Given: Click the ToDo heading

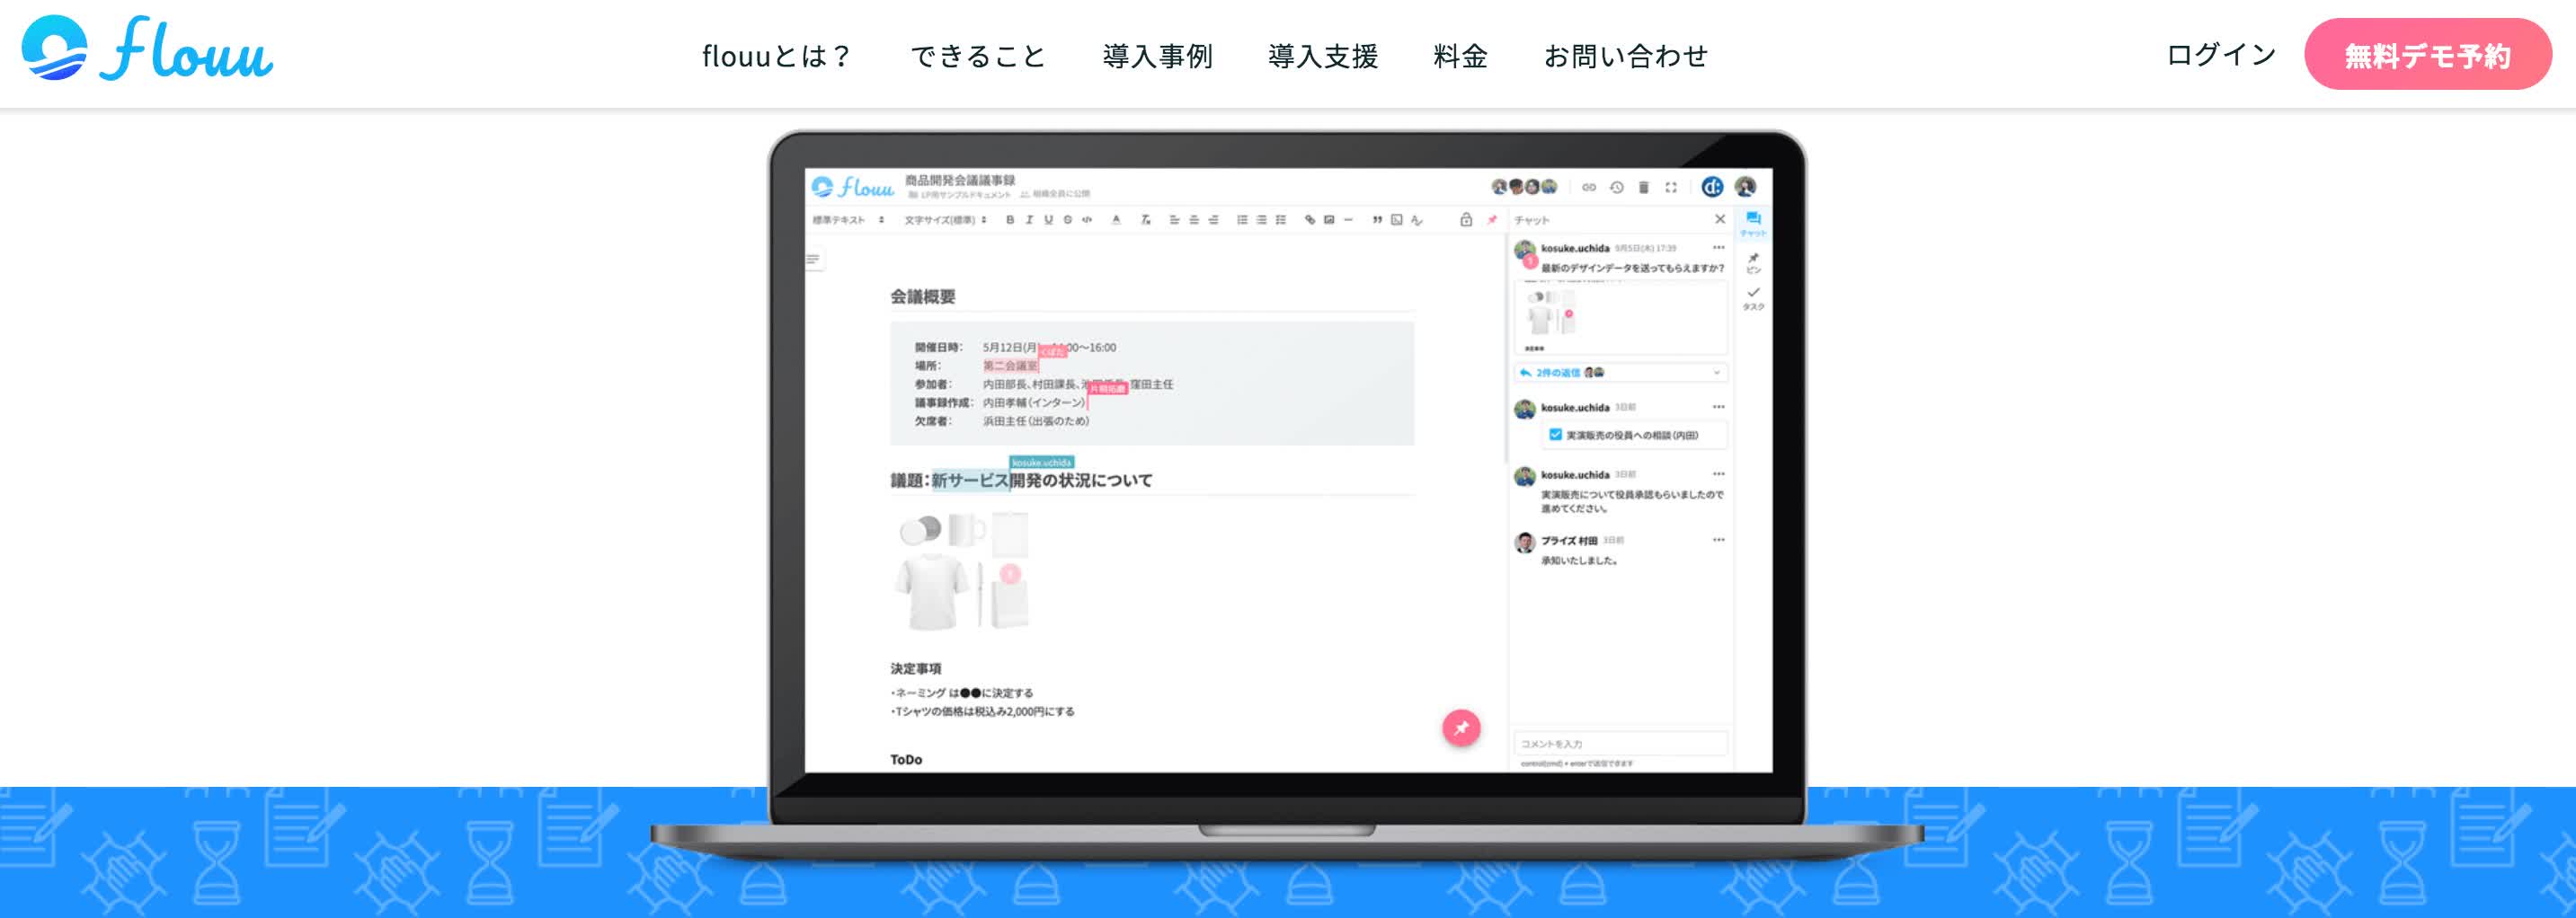Looking at the screenshot, I should click(x=906, y=759).
